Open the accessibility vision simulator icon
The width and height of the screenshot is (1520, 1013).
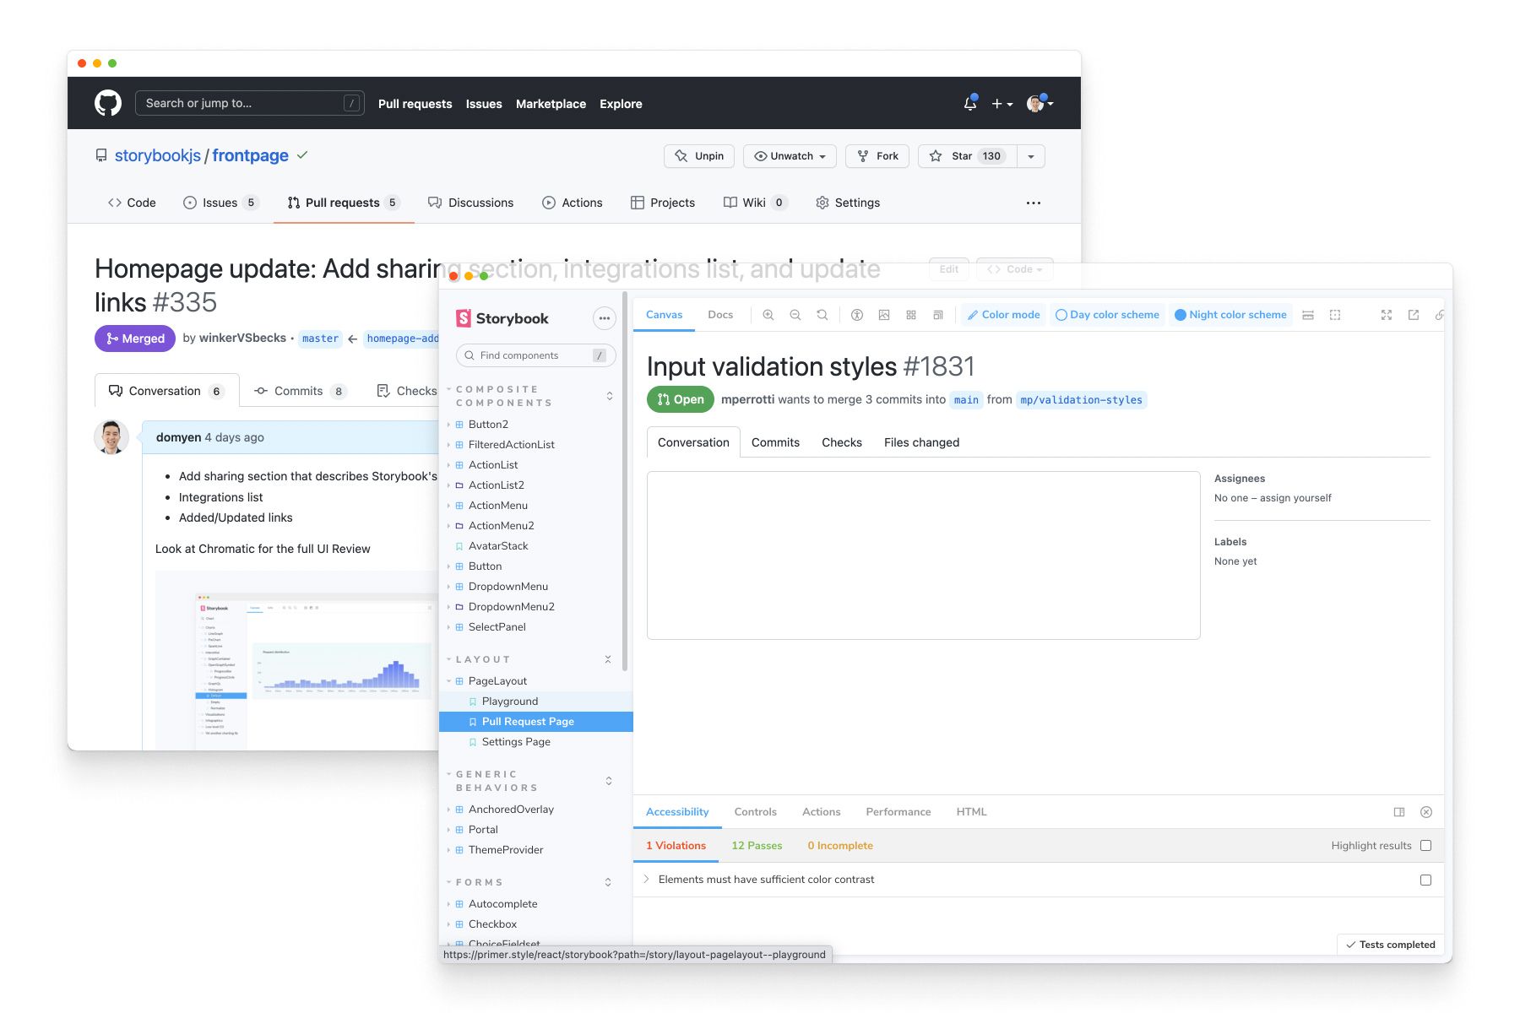(857, 315)
